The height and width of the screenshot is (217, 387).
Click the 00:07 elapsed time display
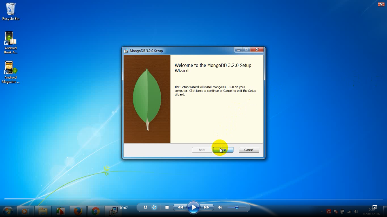point(124,208)
